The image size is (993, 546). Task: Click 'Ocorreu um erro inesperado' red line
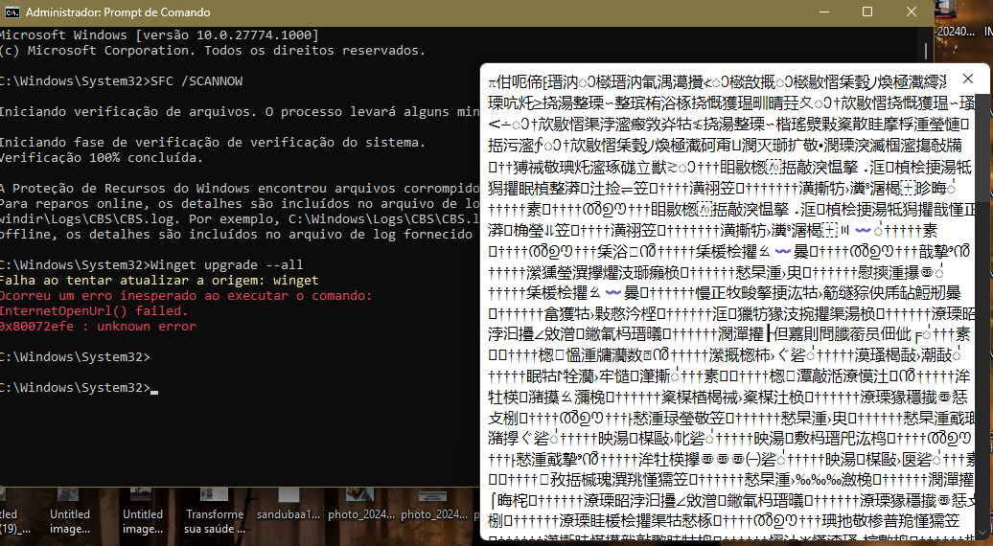point(186,295)
